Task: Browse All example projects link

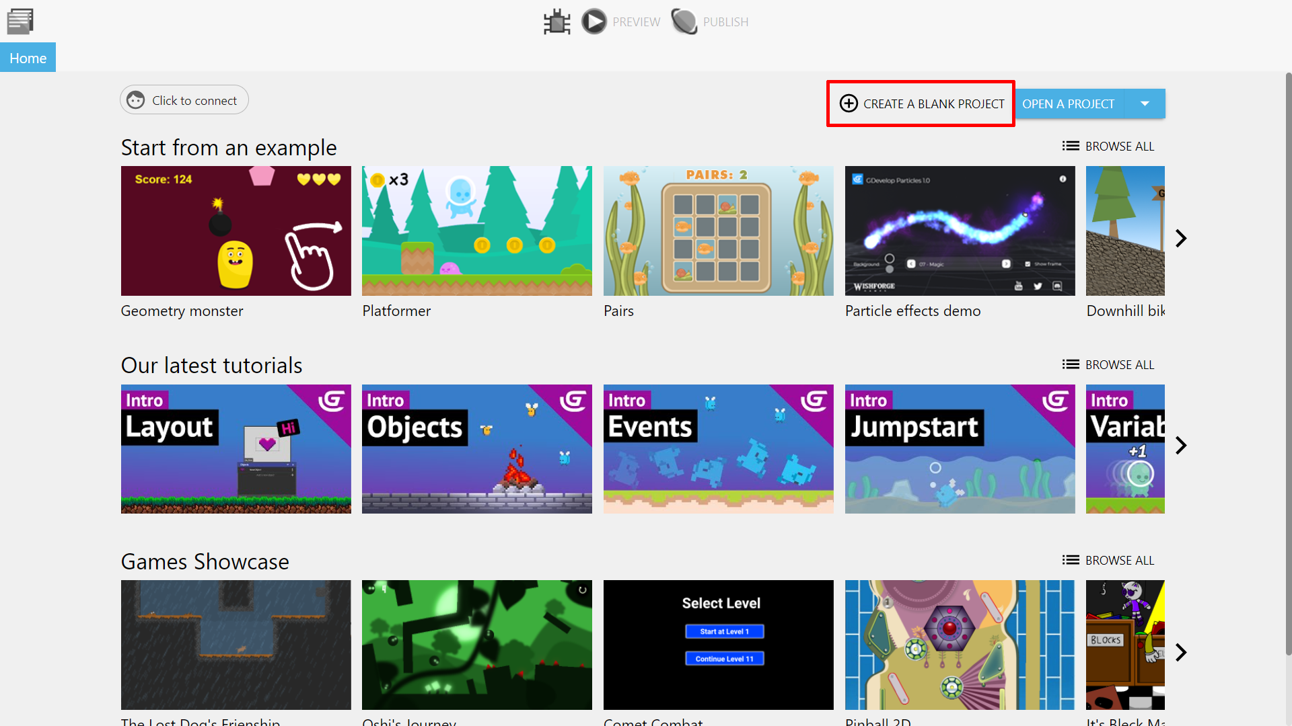Action: [x=1108, y=145]
